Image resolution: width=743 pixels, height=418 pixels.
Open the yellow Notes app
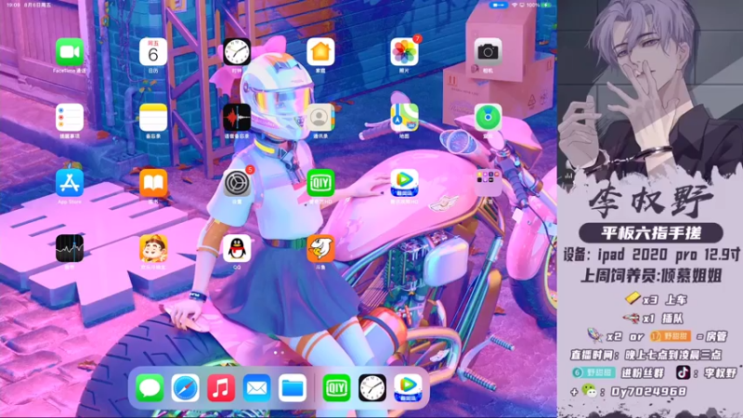(153, 117)
